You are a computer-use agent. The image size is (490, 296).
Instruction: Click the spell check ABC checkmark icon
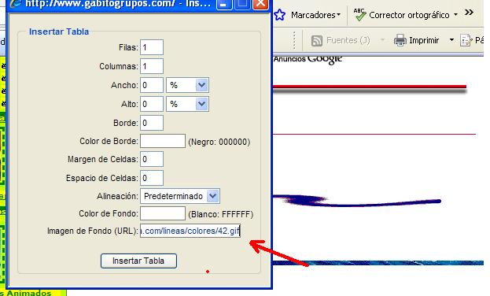[x=359, y=14]
